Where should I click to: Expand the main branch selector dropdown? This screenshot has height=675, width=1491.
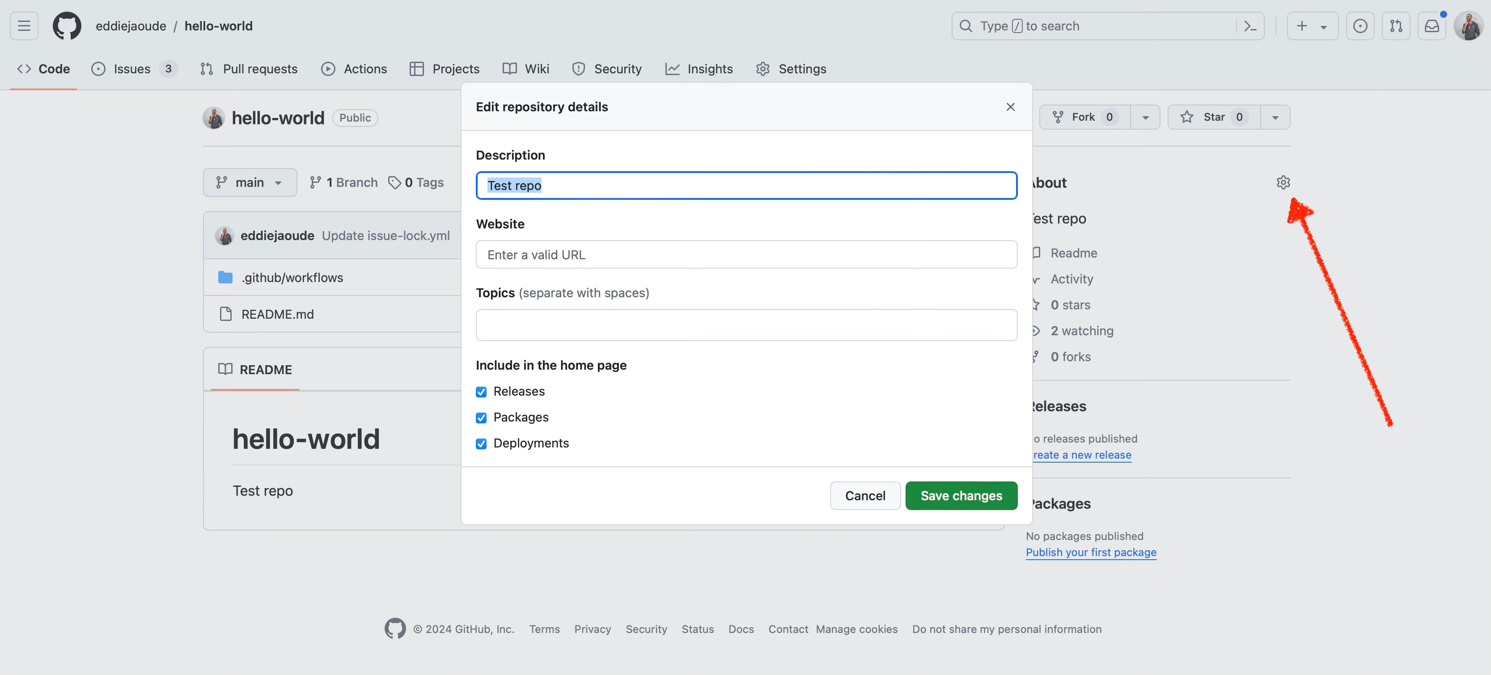(x=250, y=183)
